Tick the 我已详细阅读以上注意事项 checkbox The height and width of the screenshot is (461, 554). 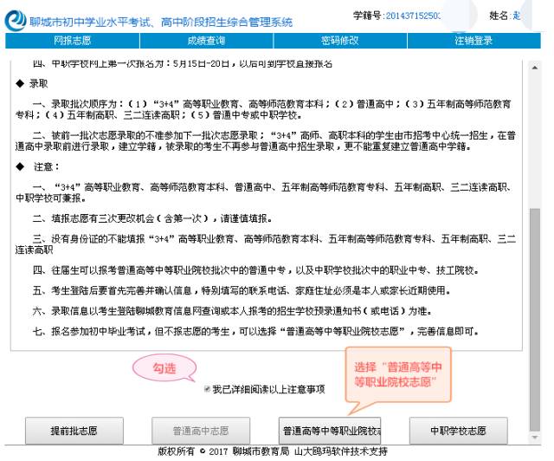coord(207,390)
